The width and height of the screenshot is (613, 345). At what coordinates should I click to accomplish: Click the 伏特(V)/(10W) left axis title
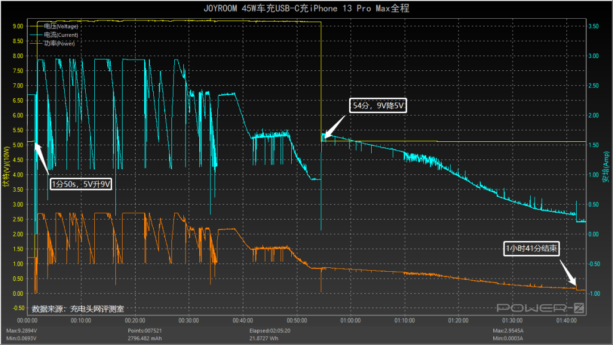point(6,166)
